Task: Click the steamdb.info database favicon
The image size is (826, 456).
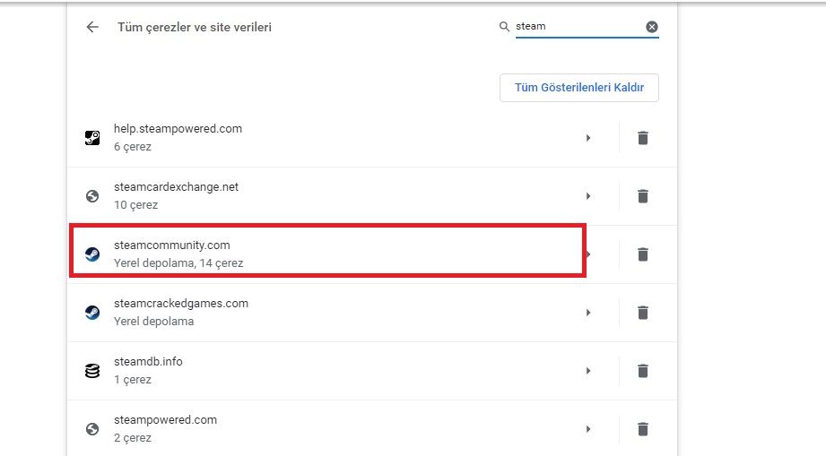Action: (x=92, y=371)
